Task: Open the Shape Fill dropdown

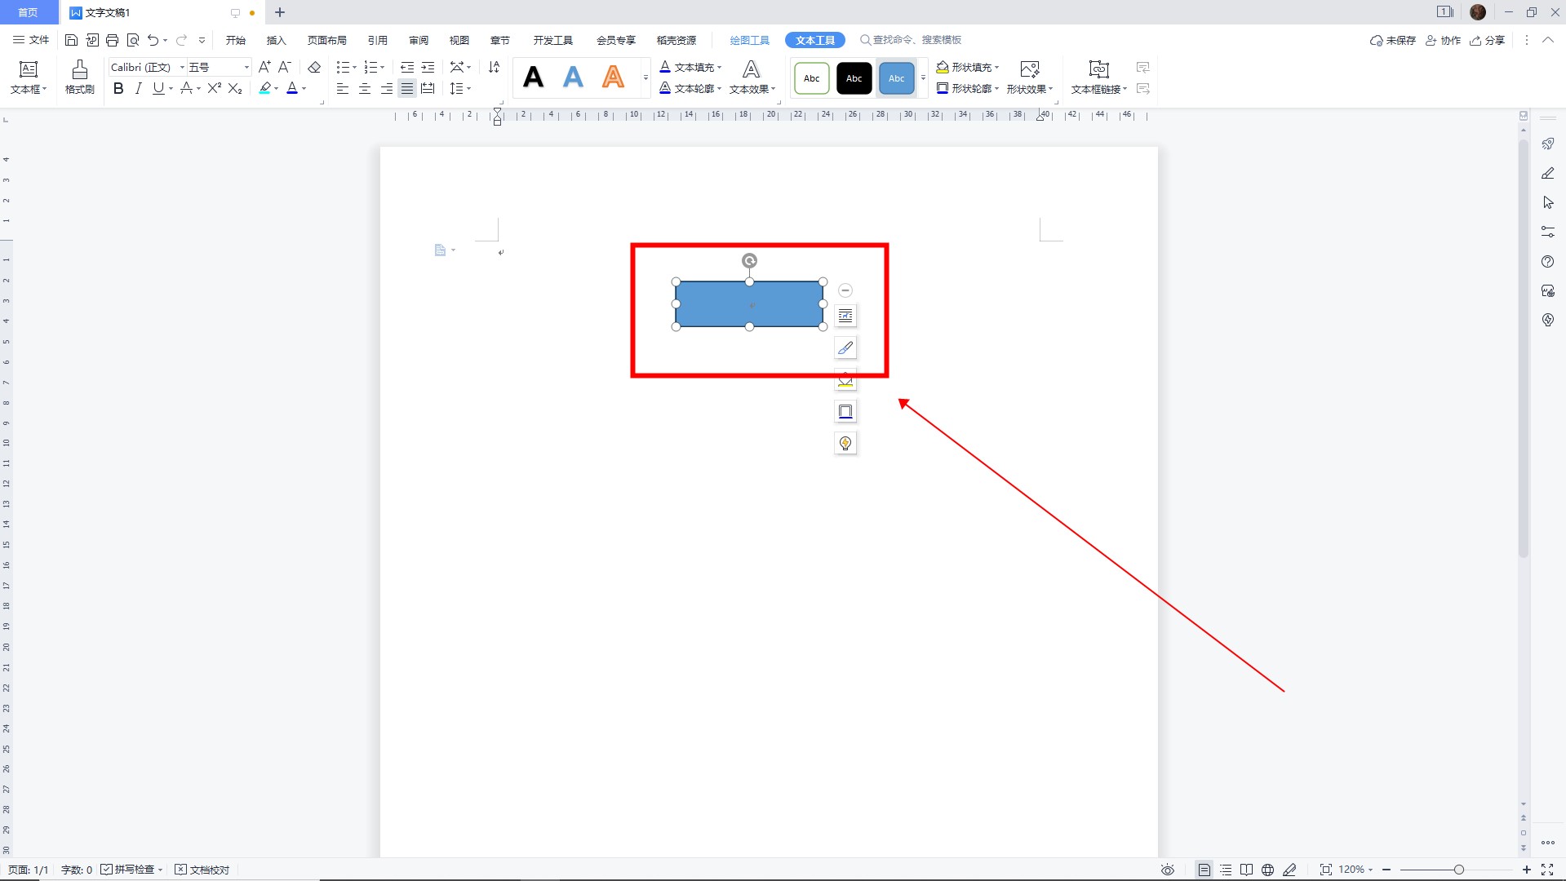Action: point(969,67)
